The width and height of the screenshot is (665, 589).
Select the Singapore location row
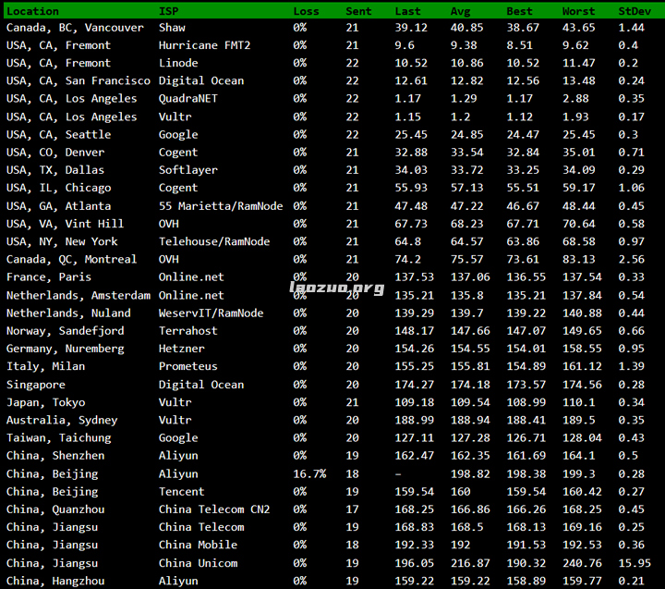point(37,385)
